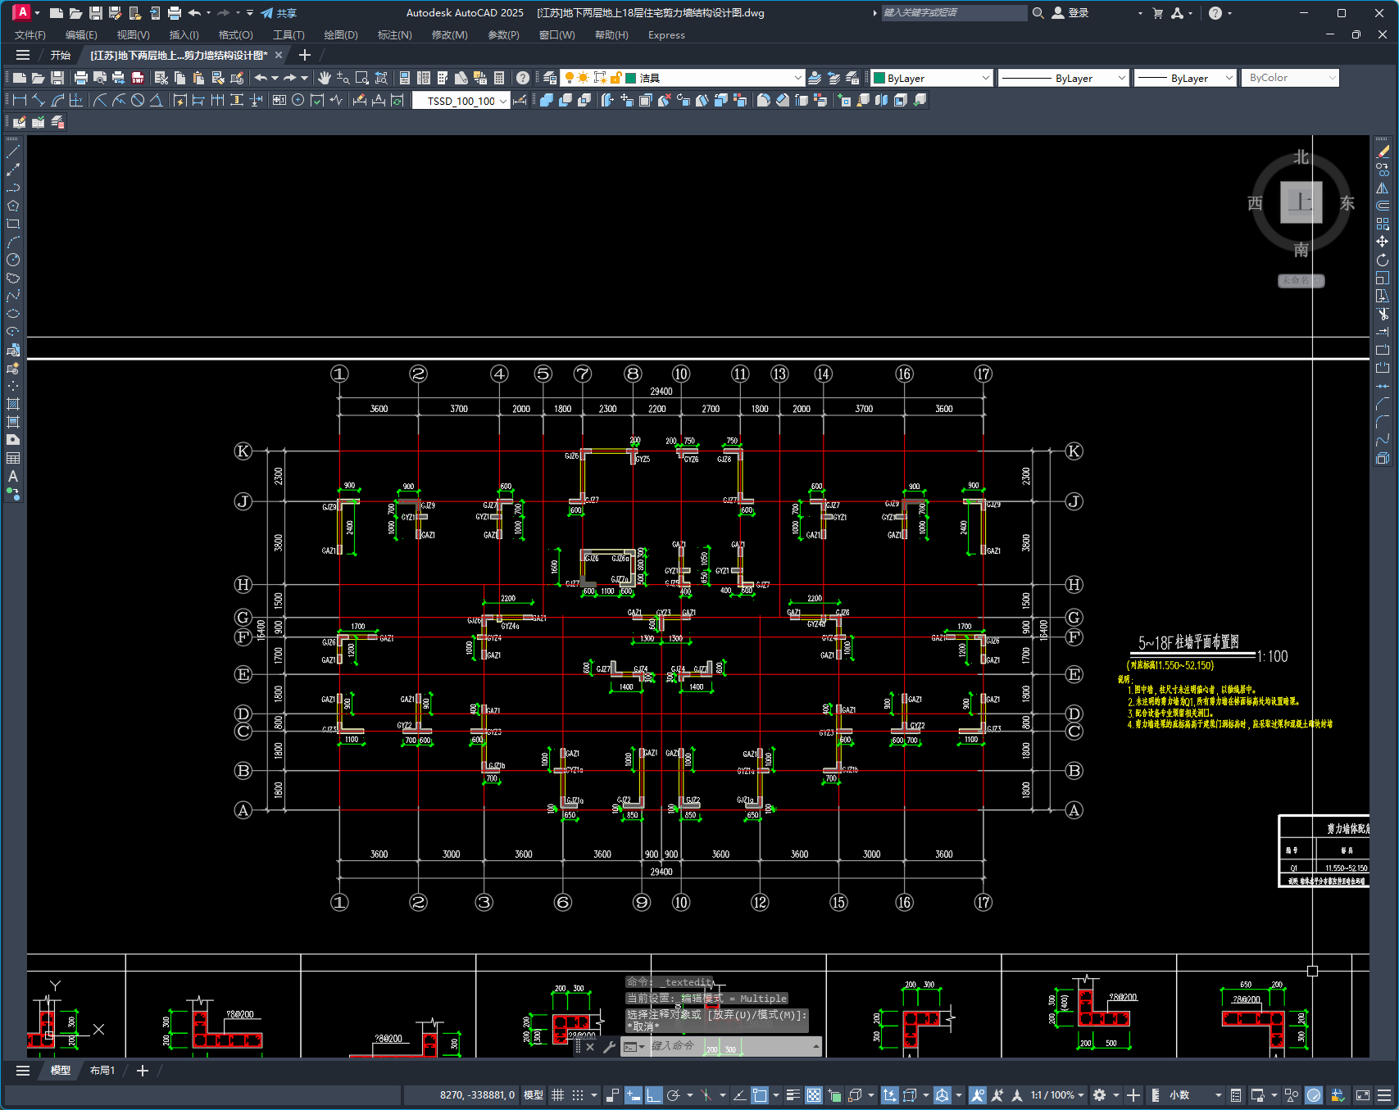Click the Plot (print) toolbar icon
The height and width of the screenshot is (1110, 1399).
(x=80, y=78)
